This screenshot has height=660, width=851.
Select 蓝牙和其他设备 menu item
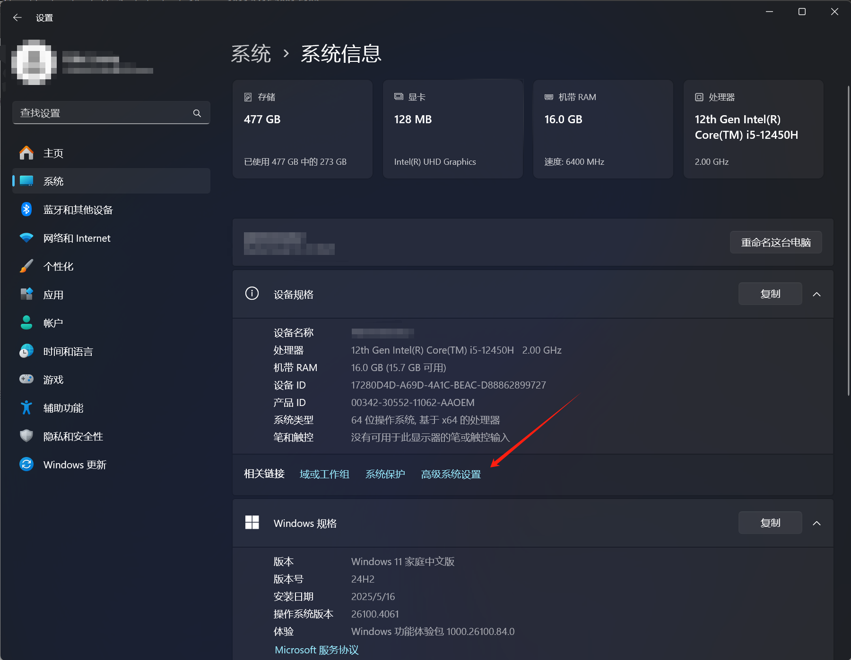tap(112, 210)
